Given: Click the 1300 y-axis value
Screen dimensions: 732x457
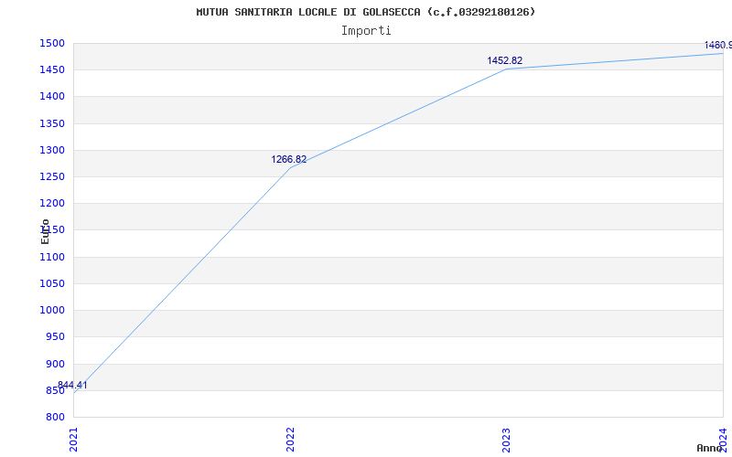Looking at the screenshot, I should click(52, 151).
